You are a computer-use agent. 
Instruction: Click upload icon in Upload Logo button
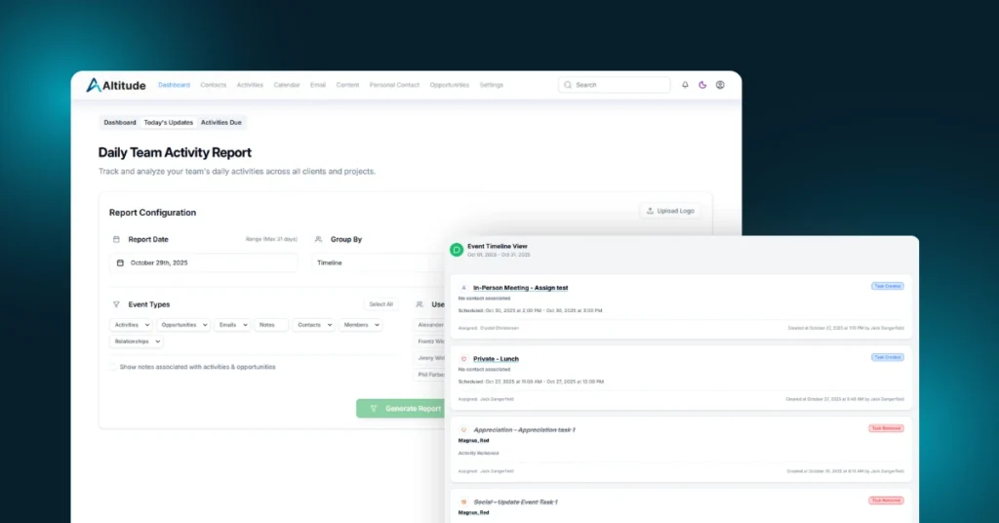point(650,211)
